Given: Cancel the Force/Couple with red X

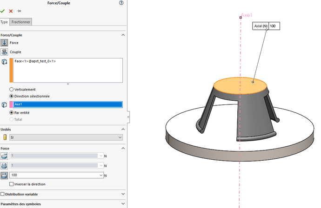Looking at the screenshot, I should 11,11.
